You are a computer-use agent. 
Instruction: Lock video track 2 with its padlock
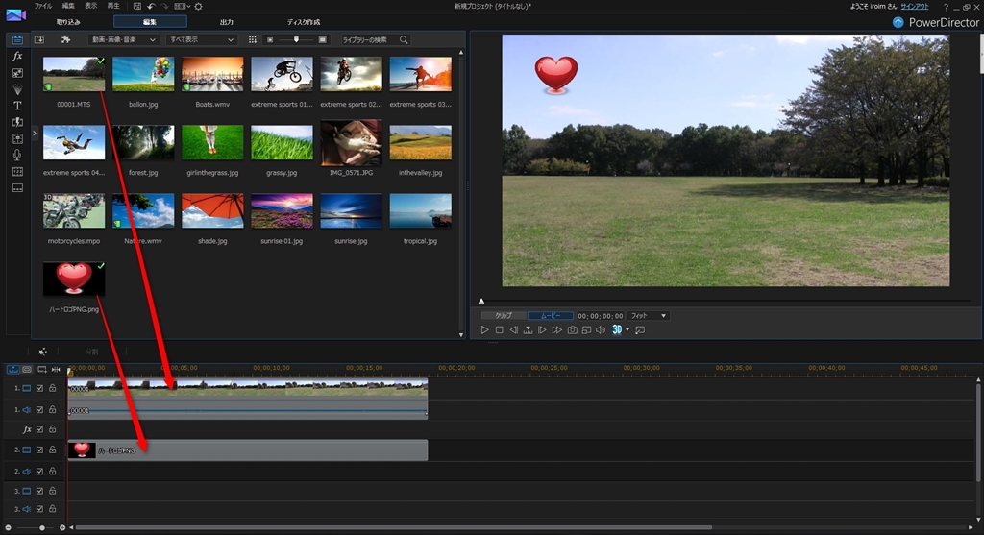coord(53,450)
